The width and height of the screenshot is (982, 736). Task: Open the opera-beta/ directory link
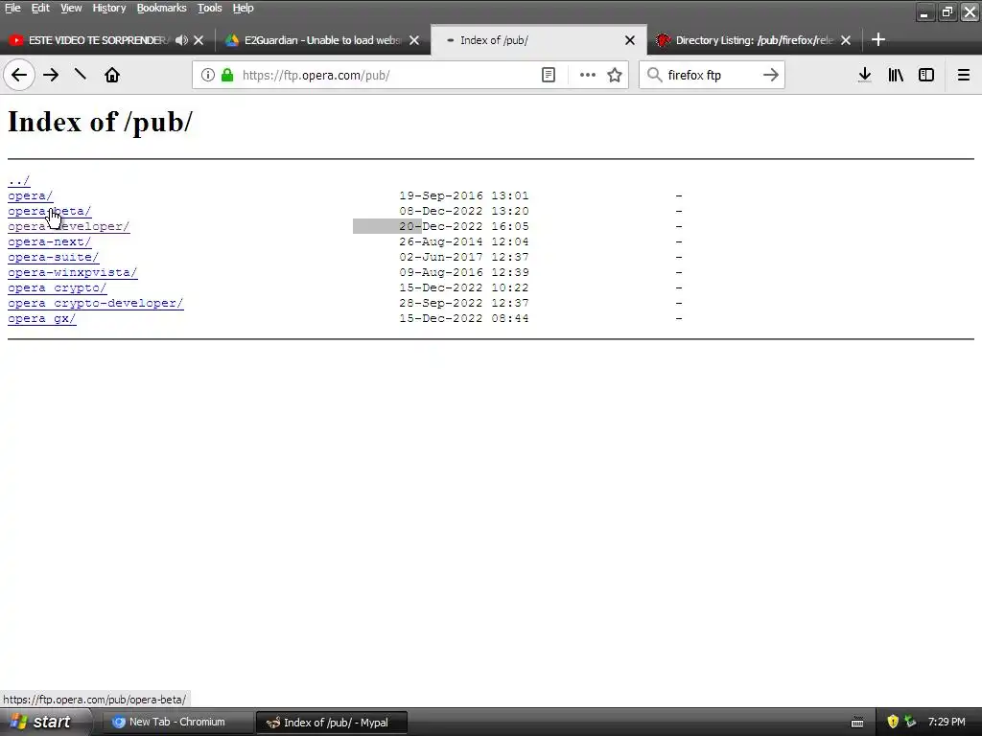coord(50,212)
